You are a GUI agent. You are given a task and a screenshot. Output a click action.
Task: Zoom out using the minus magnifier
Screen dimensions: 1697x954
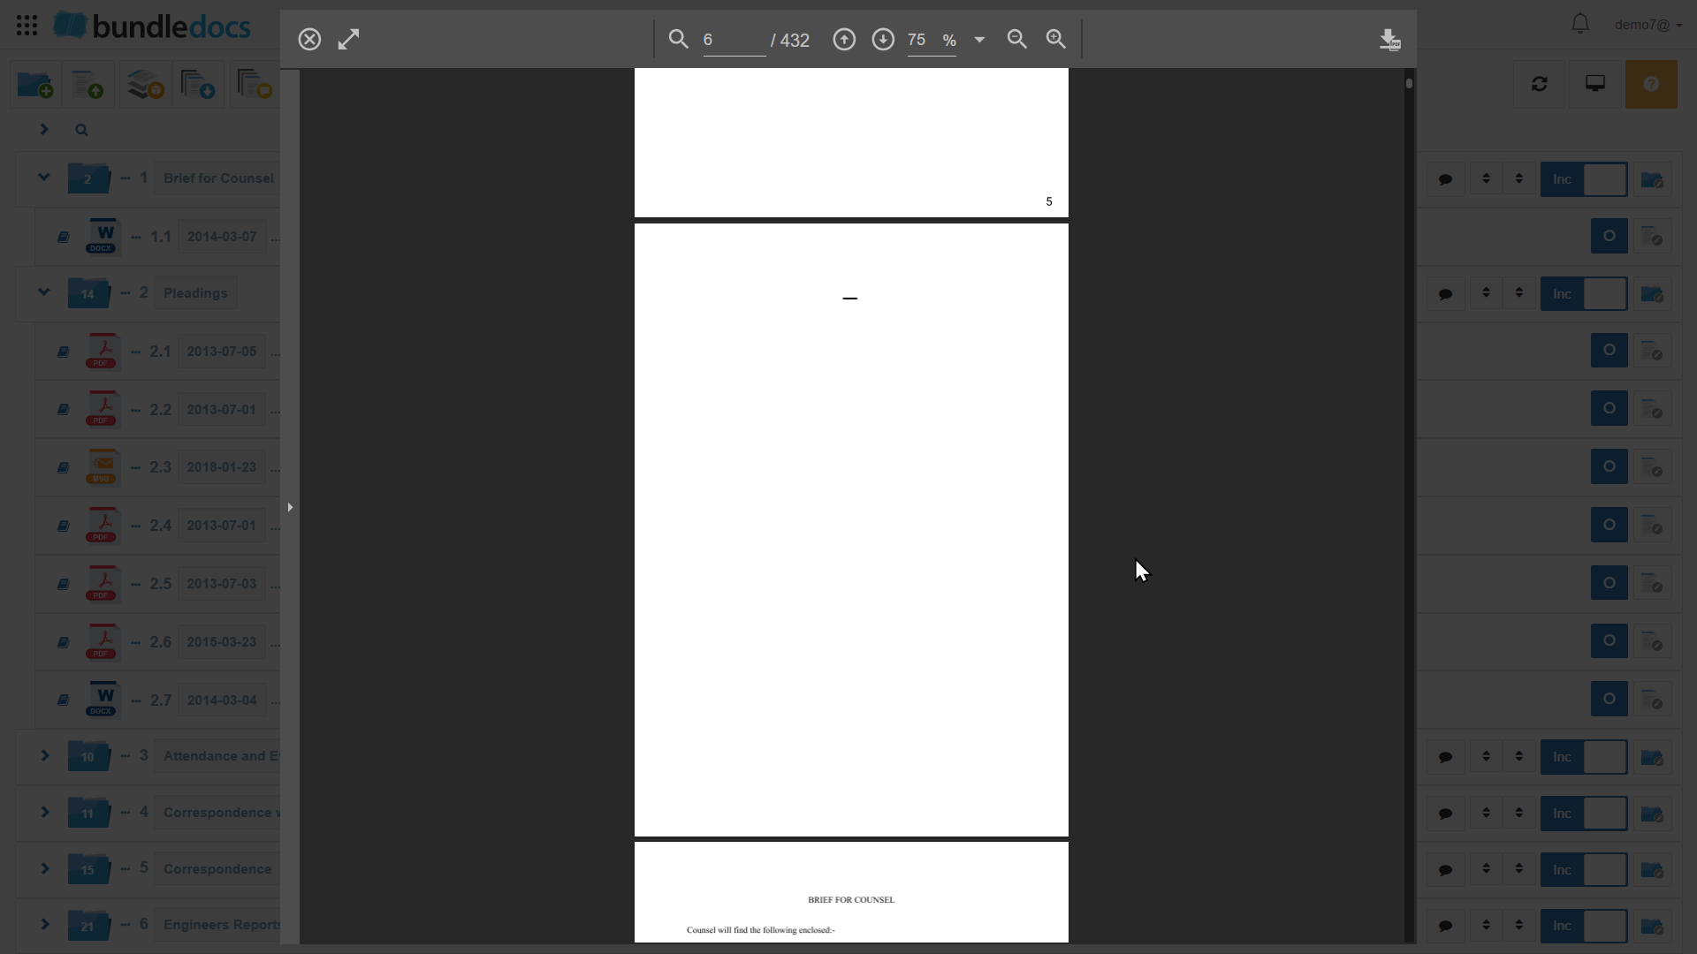pos(1017,40)
